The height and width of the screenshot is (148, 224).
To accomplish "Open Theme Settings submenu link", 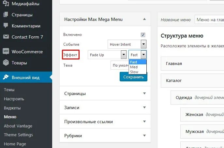I will (18, 135).
